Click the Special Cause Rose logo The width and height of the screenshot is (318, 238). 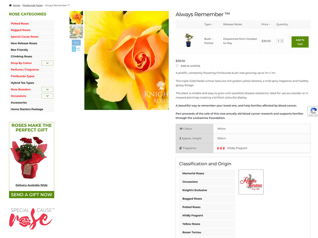point(32,218)
